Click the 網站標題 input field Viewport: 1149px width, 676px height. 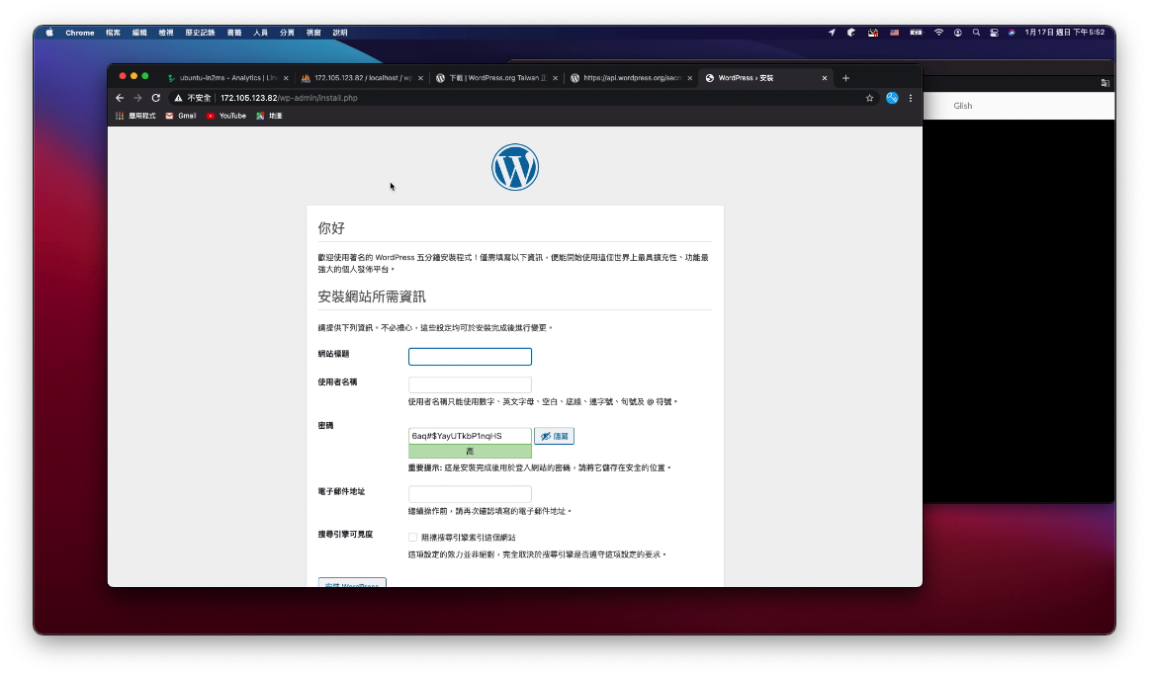tap(470, 357)
